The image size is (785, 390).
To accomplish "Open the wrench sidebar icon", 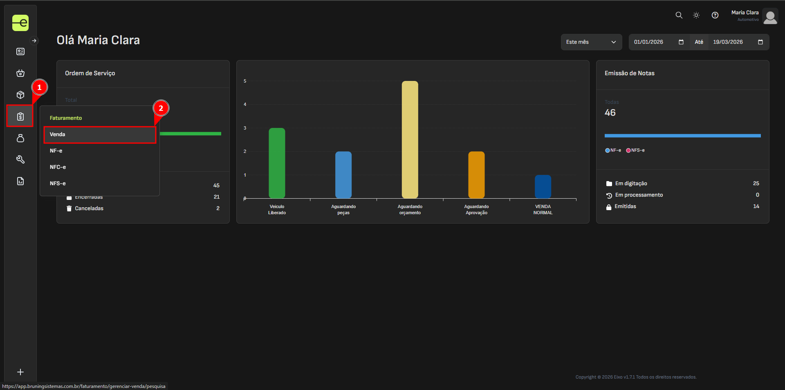I will [20, 159].
